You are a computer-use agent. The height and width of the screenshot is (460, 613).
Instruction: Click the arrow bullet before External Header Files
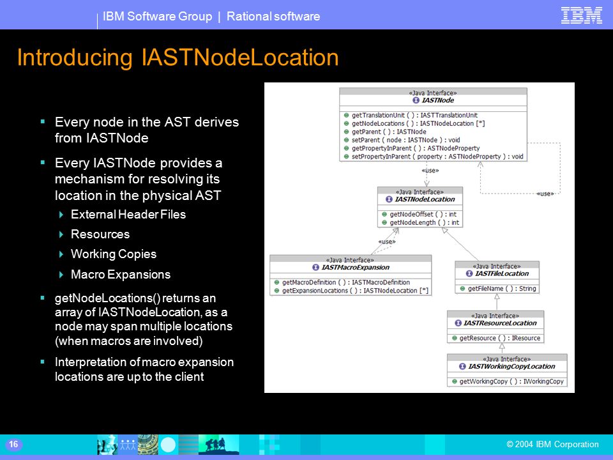(x=61, y=215)
